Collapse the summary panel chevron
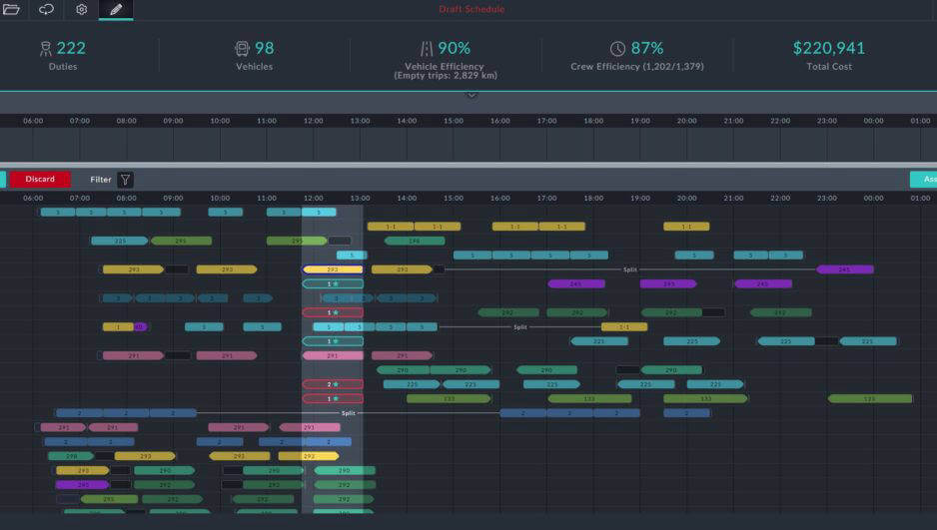The height and width of the screenshot is (530, 937). click(472, 96)
